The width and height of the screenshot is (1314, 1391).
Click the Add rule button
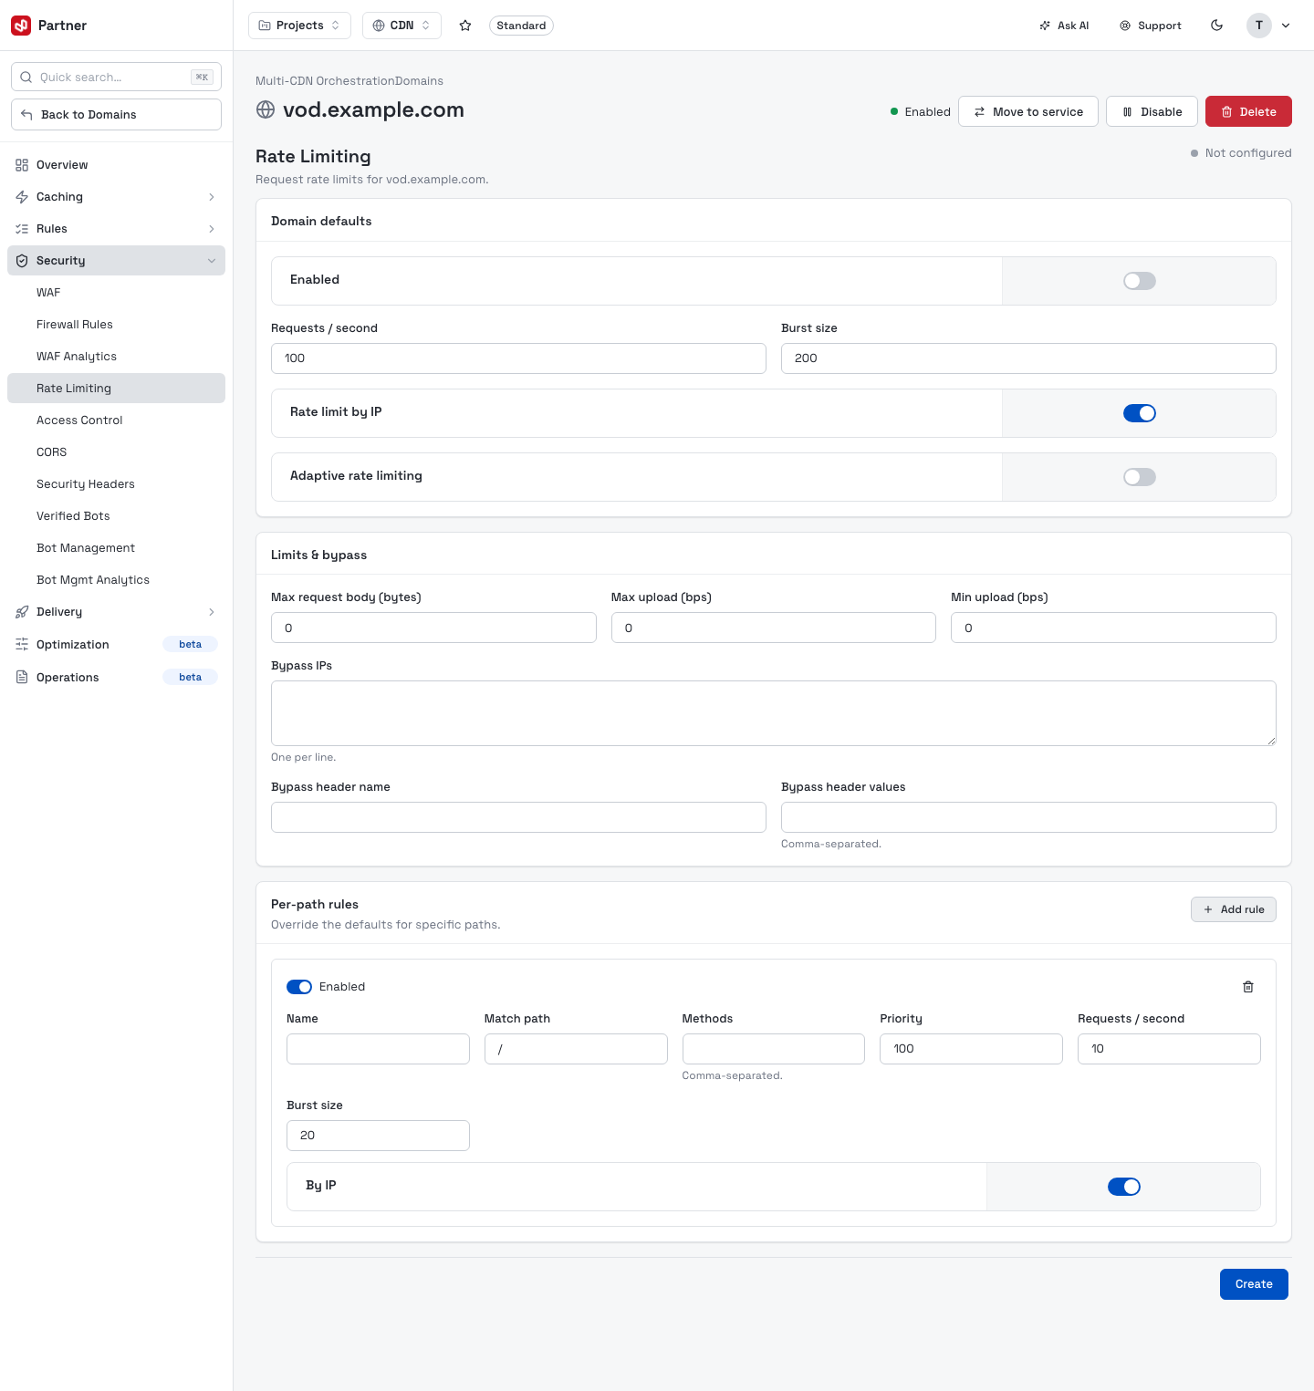point(1234,909)
